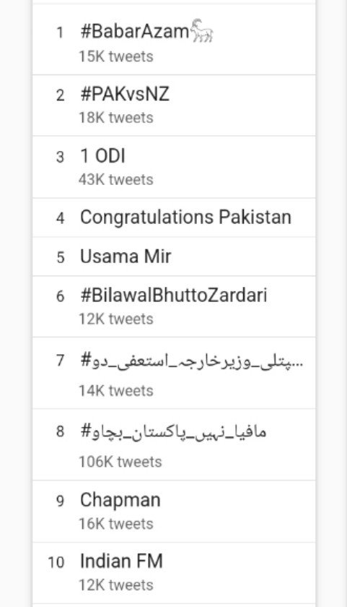
Task: Open the #BabarAzam trending hashtag
Action: click(x=174, y=40)
